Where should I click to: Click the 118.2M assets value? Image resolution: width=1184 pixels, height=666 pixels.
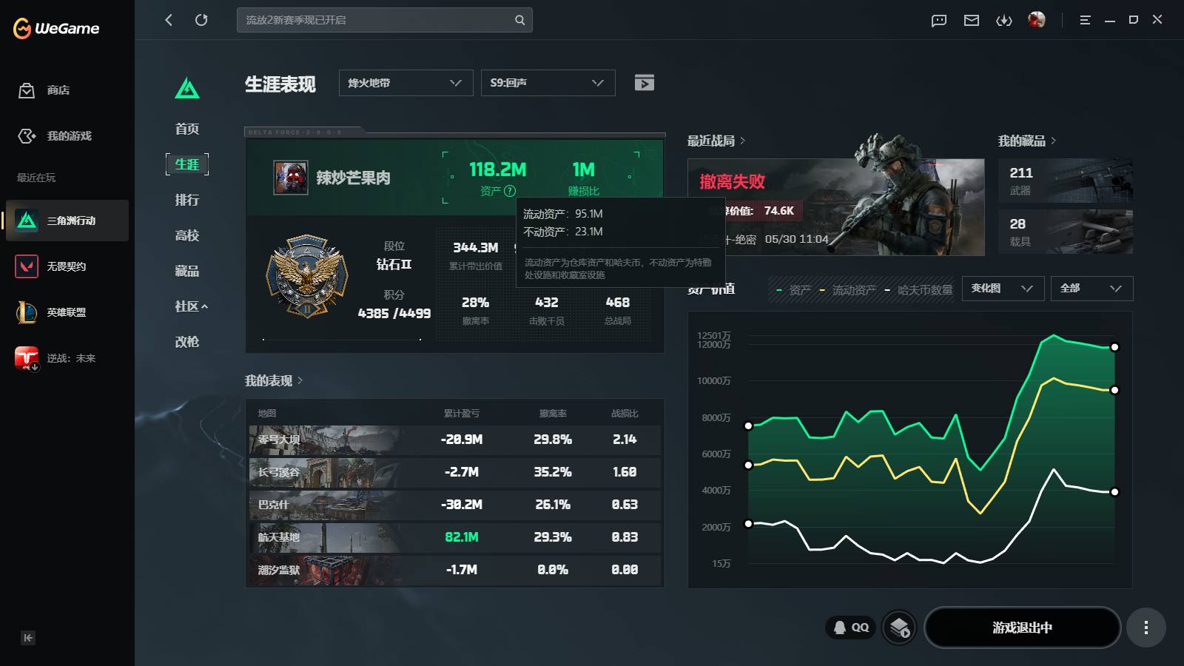[x=497, y=170]
